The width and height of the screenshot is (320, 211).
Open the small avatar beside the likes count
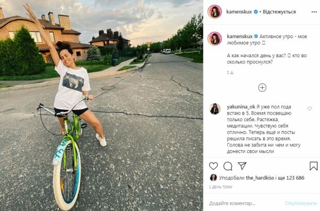point(213,177)
